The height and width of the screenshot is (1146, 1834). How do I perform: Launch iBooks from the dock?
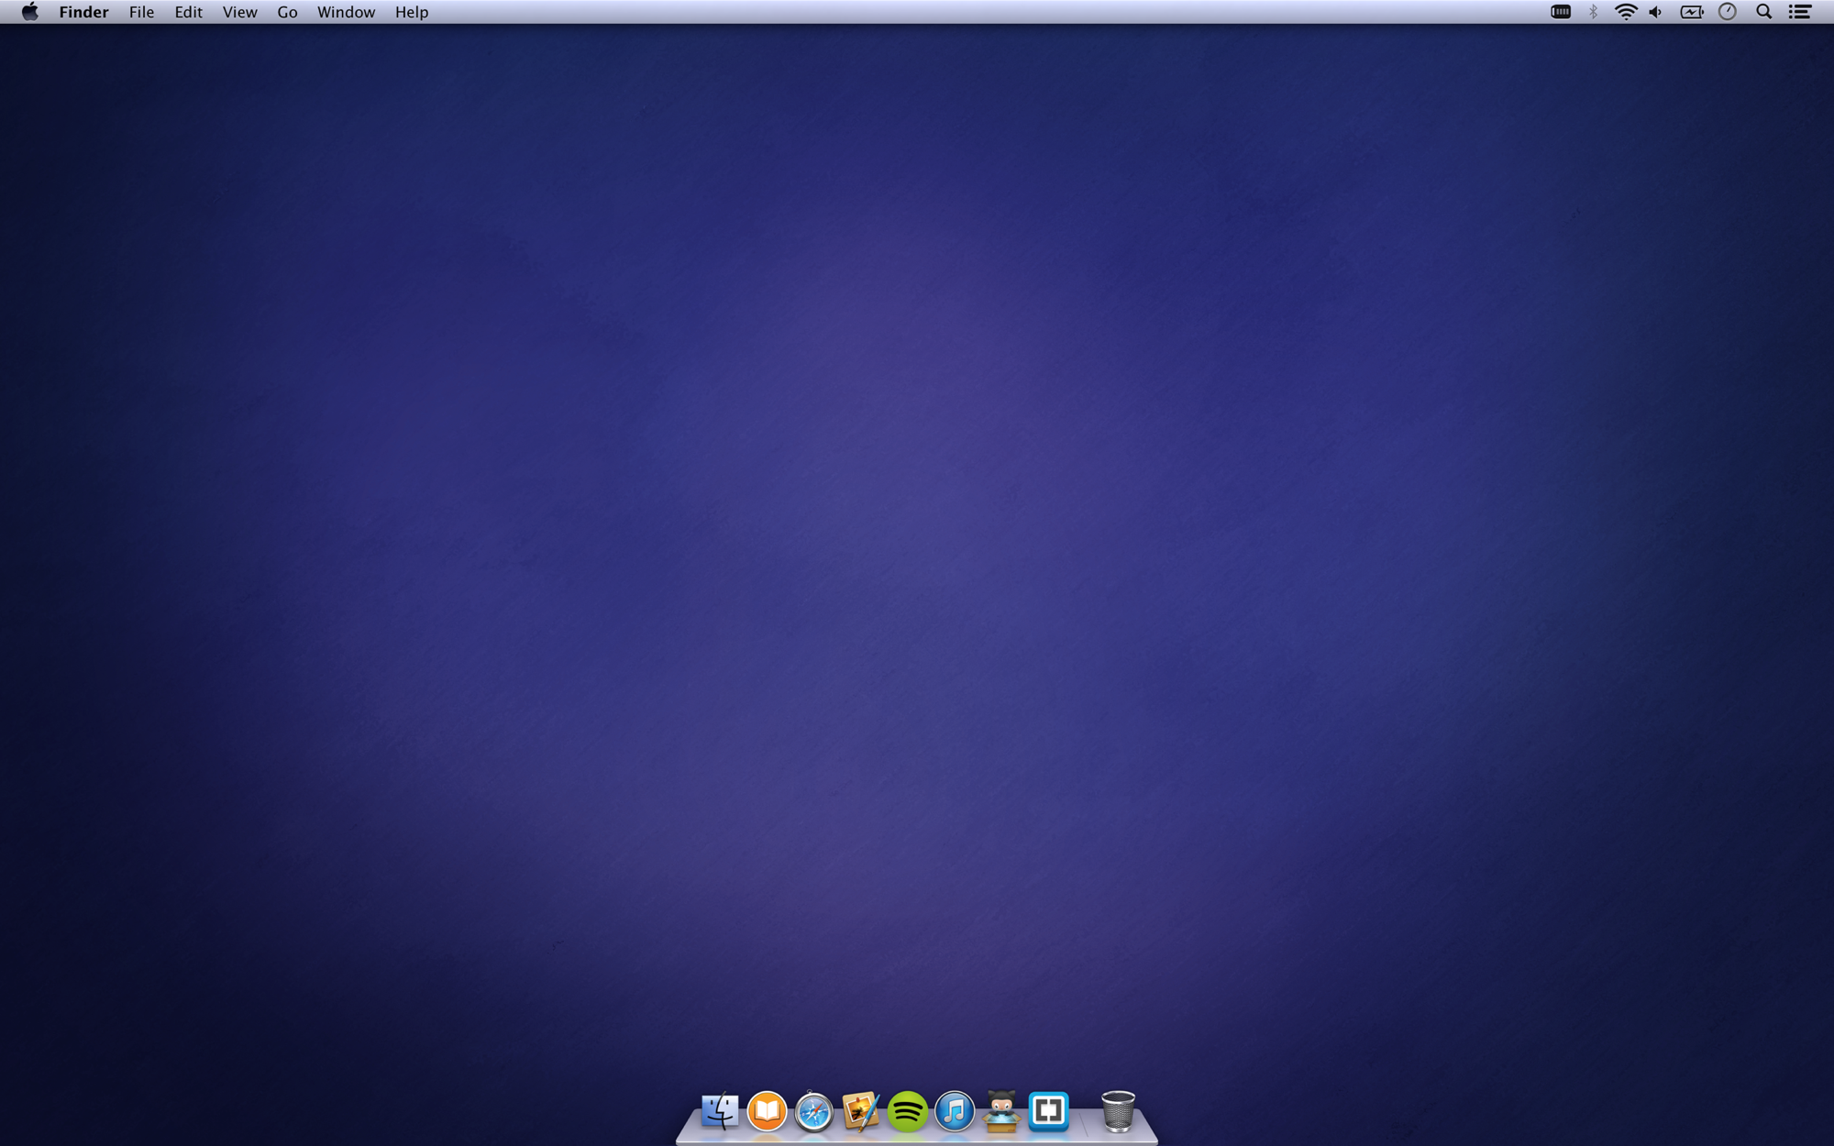tap(767, 1111)
